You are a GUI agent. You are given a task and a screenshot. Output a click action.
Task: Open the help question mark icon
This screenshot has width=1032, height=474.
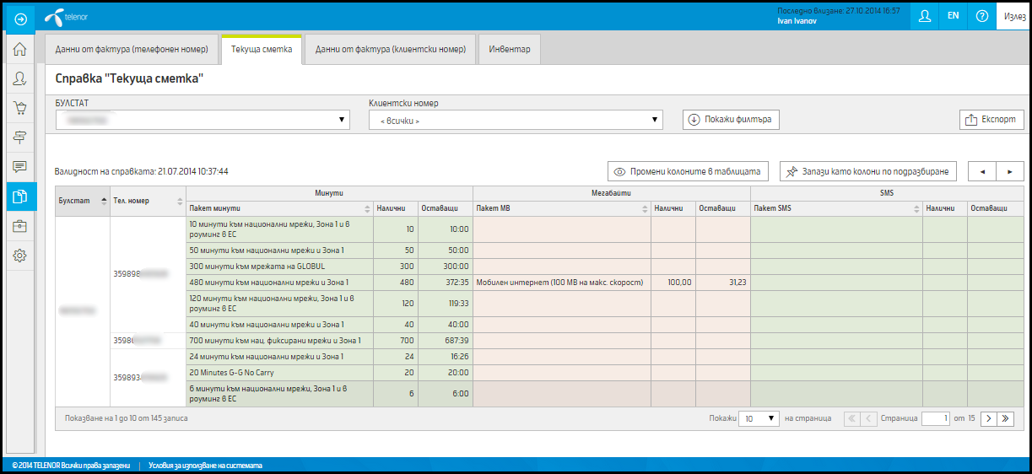[982, 16]
